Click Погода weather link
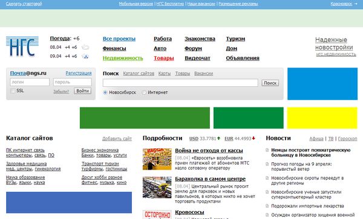Image resolution: width=363 pixels, height=219 pixels. pyautogui.click(x=60, y=38)
